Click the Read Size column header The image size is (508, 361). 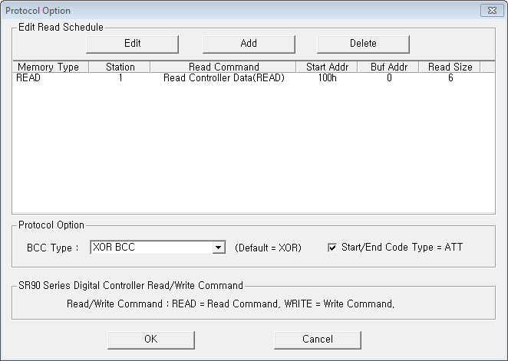(x=450, y=67)
